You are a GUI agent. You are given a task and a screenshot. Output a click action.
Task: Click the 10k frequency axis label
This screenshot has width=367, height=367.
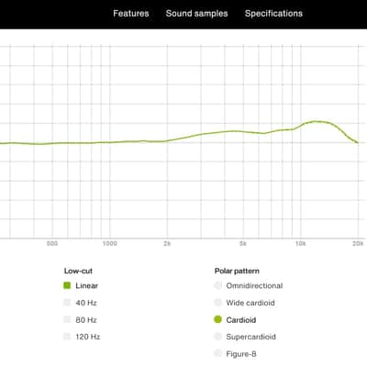click(x=300, y=244)
